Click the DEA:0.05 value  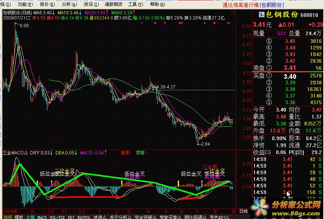(x=65, y=153)
